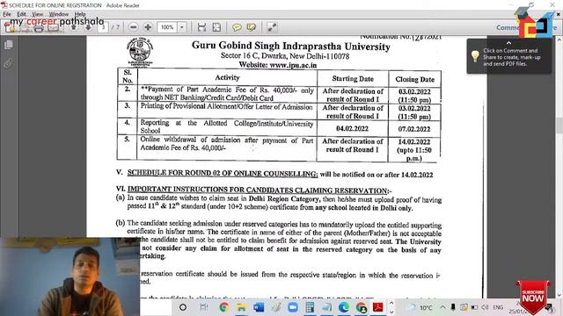The image size is (563, 316).
Task: Open the View menu
Action: point(37,14)
